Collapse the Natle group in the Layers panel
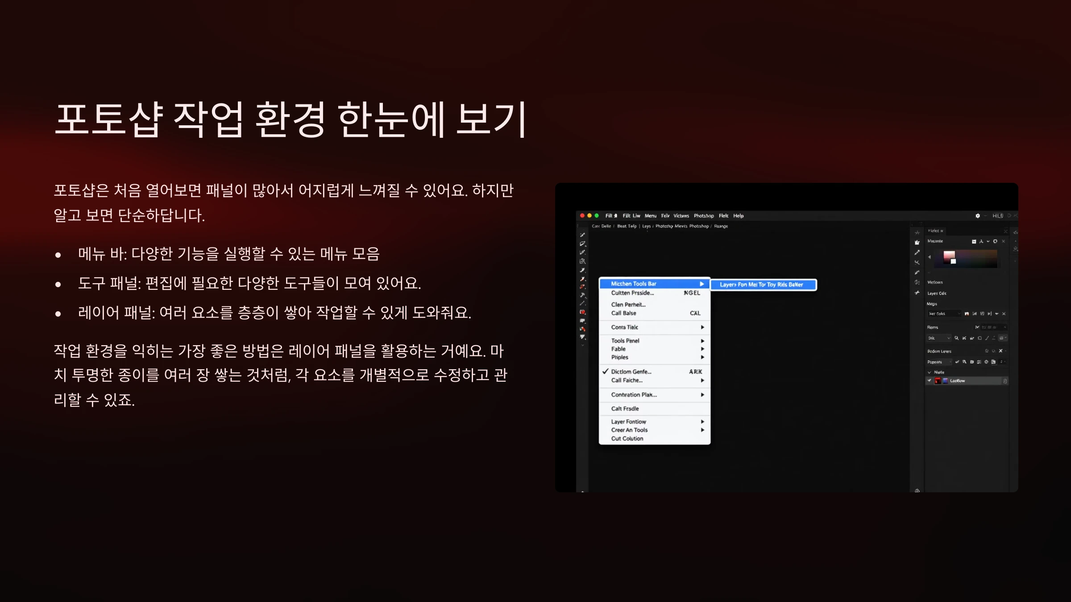Screen dimensions: 1071x602 click(929, 372)
